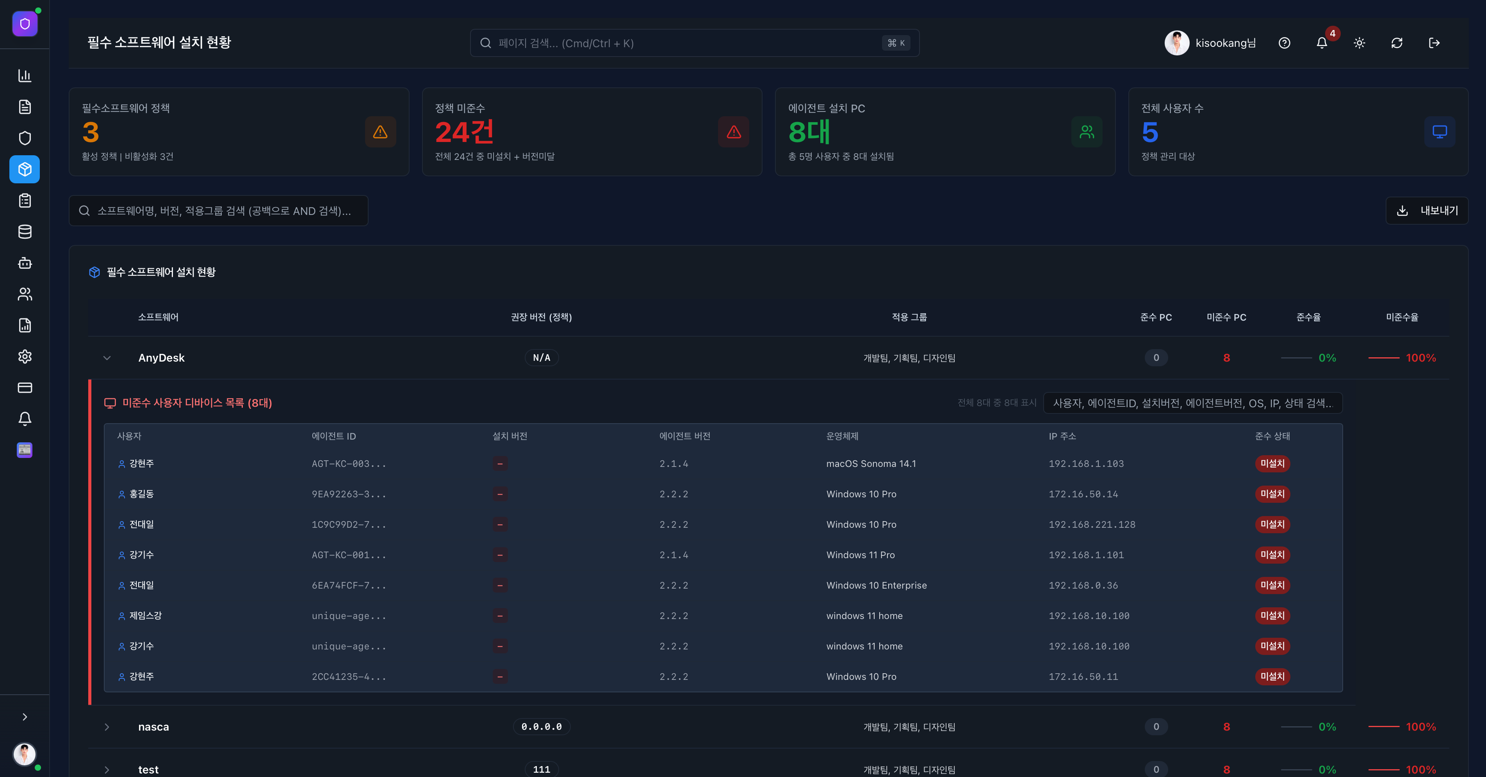
Task: Click the active package box sidebar icon
Action: pos(25,169)
